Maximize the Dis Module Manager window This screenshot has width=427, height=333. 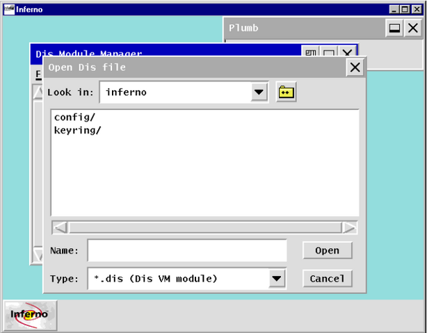point(329,52)
